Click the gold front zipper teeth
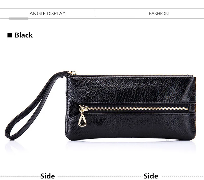204x180 pixels. (x=138, y=109)
